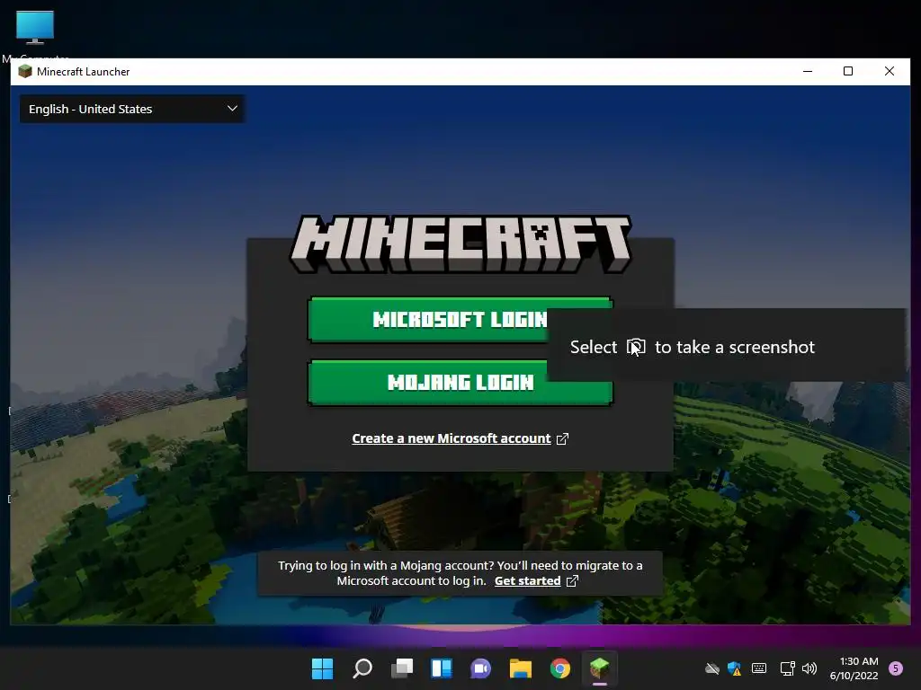Launch Google Chrome from taskbar
921x690 pixels.
click(x=560, y=668)
